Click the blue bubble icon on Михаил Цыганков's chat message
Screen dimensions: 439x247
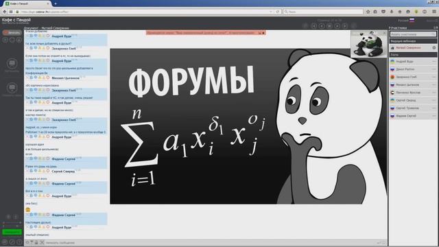tap(36, 78)
